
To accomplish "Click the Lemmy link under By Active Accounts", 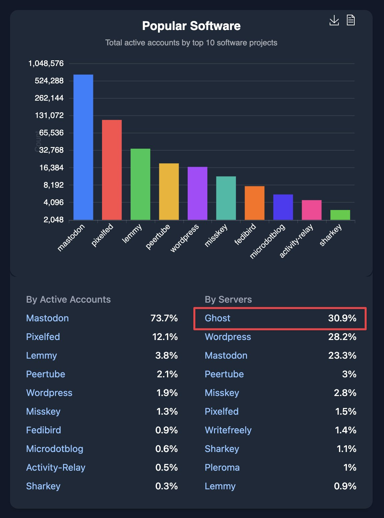I will tap(41, 356).
